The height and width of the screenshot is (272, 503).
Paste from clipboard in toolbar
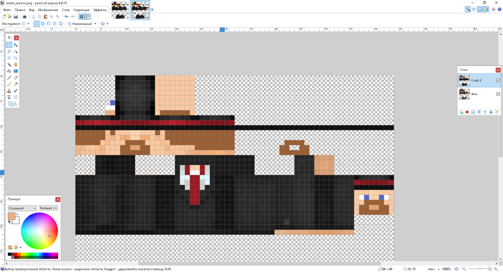(46, 17)
